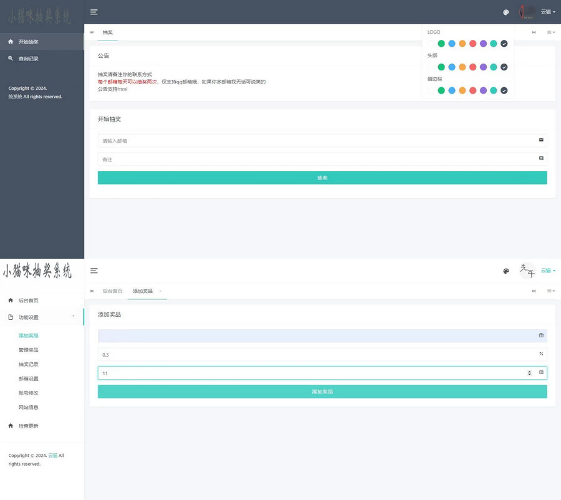Select the checked dark swatch in the LOGO row
This screenshot has width=561, height=500.
[x=504, y=44]
